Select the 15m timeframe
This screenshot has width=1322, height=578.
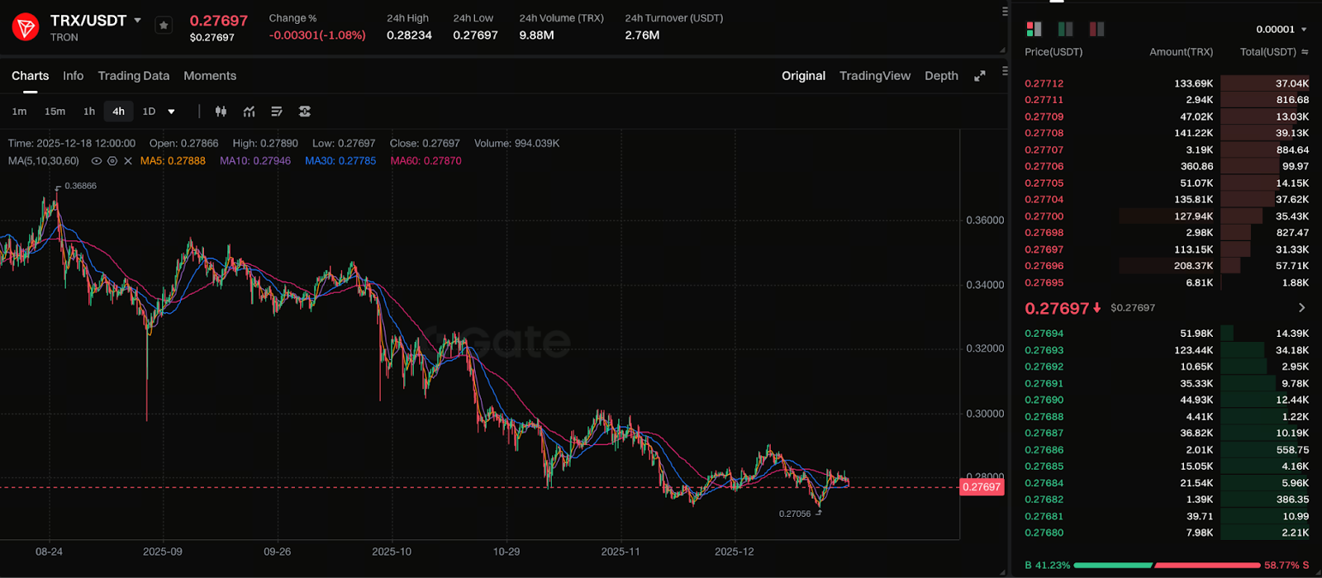[x=55, y=111]
